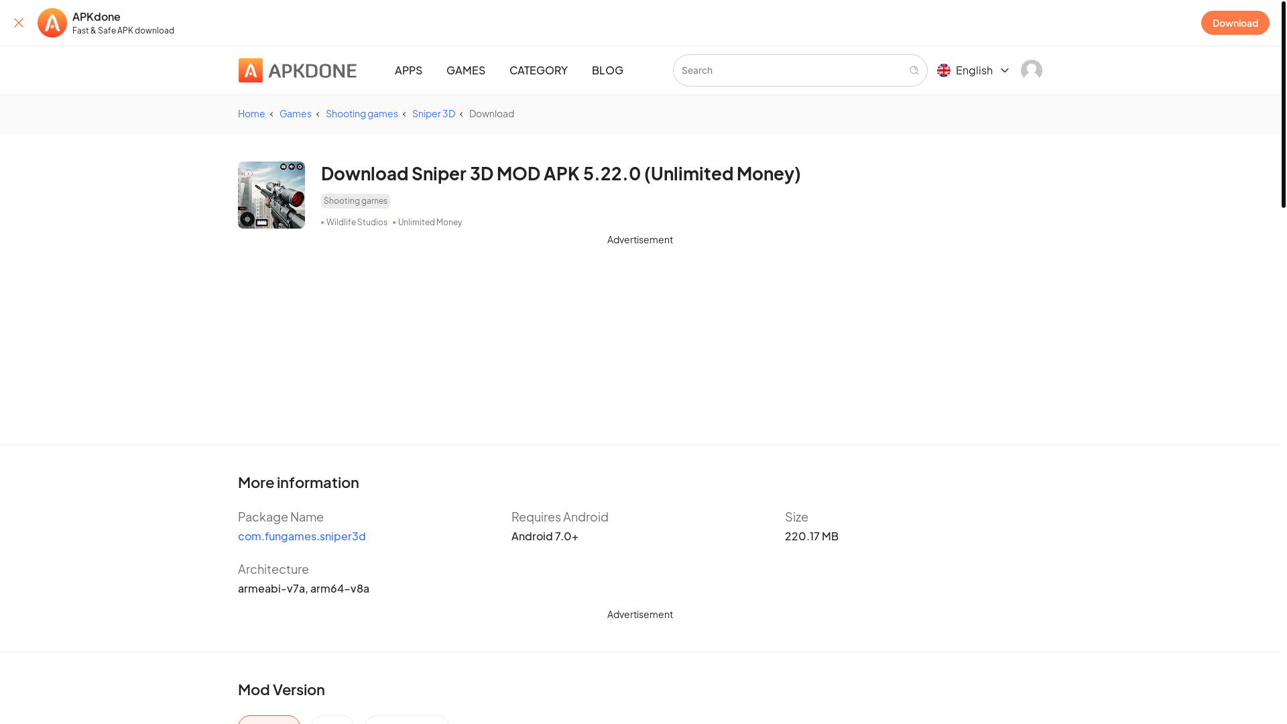Screen dimensions: 1287x724
Task: Click the More information heading
Action: (x=298, y=483)
